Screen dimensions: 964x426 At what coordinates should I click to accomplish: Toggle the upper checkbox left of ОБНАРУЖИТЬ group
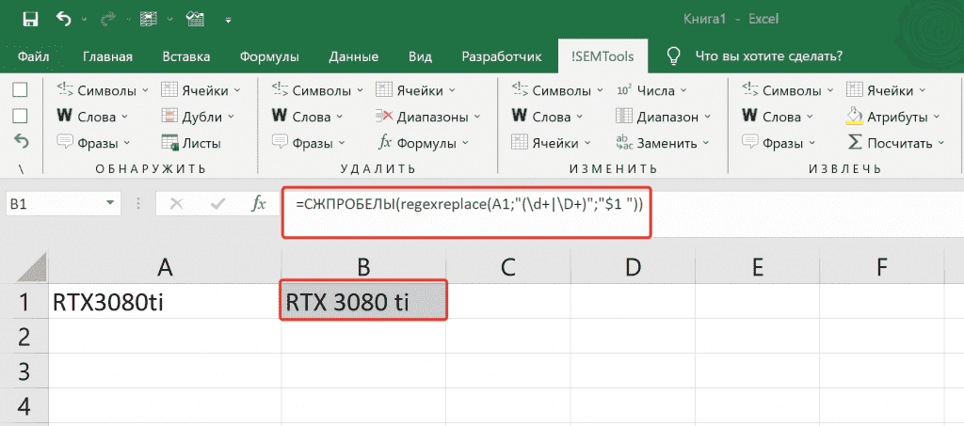[x=21, y=90]
